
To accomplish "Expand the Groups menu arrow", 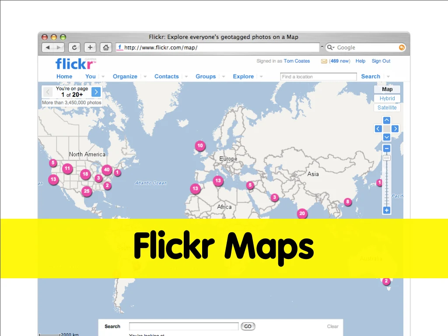I will [x=224, y=77].
